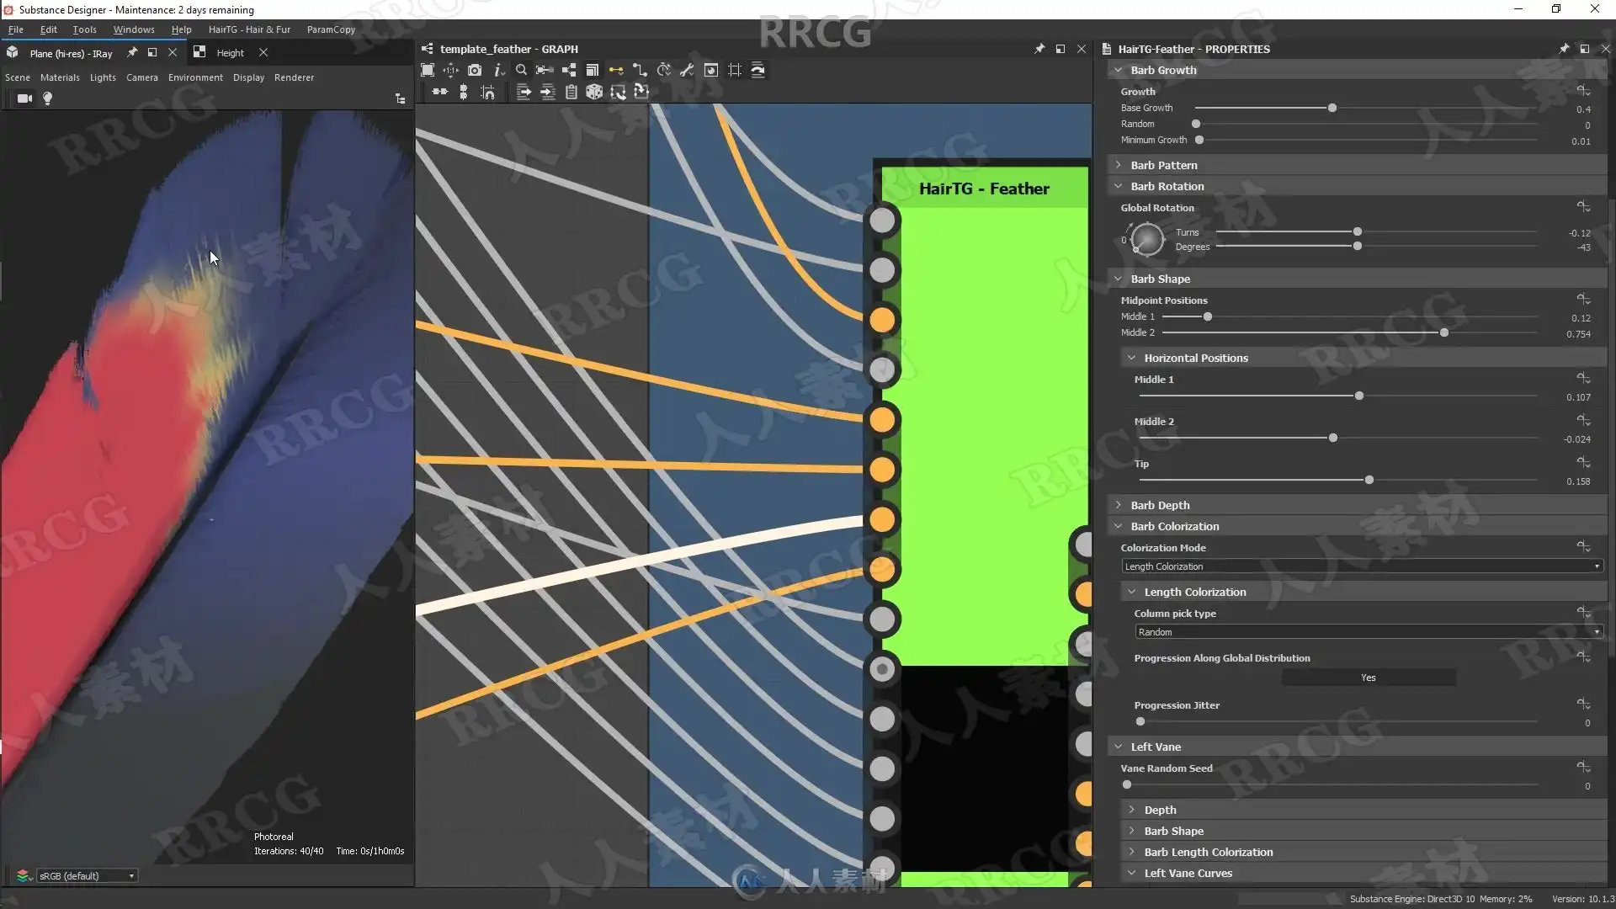Click the dice randomize seed icon
The width and height of the screenshot is (1616, 909).
[594, 93]
